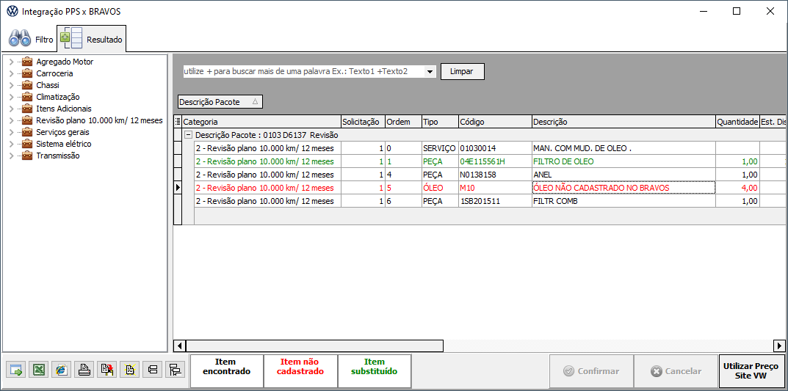Image resolution: width=788 pixels, height=391 pixels.
Task: Click the grid column chooser icon
Action: point(178,122)
